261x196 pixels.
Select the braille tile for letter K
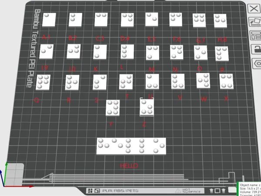click(x=100, y=52)
